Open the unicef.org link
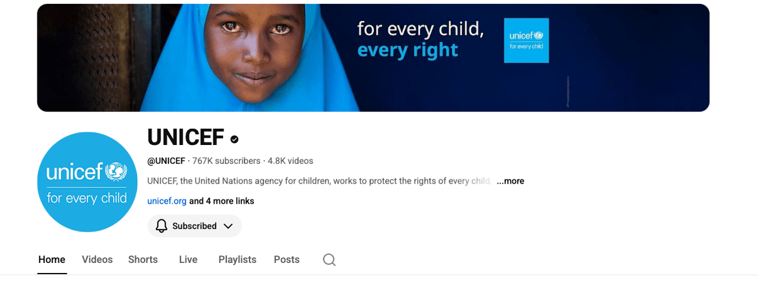 tap(167, 201)
